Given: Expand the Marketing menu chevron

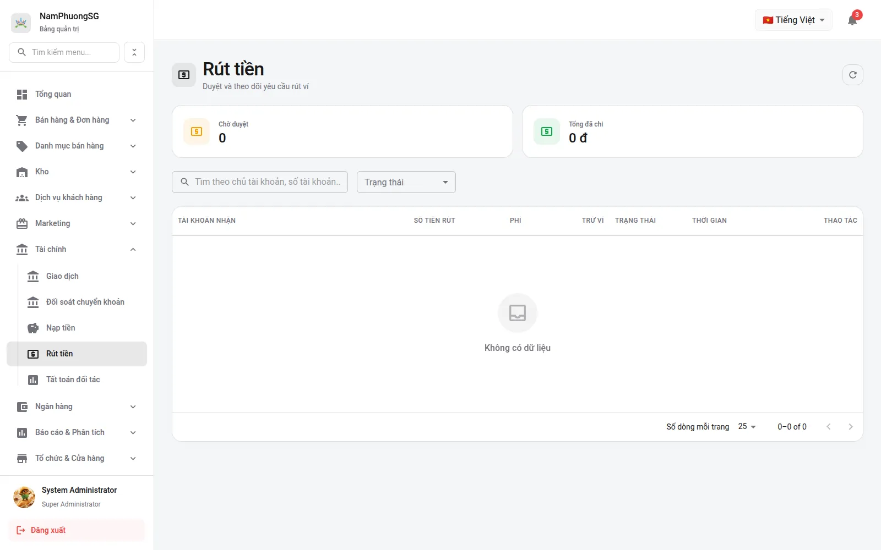Looking at the screenshot, I should pyautogui.click(x=133, y=224).
